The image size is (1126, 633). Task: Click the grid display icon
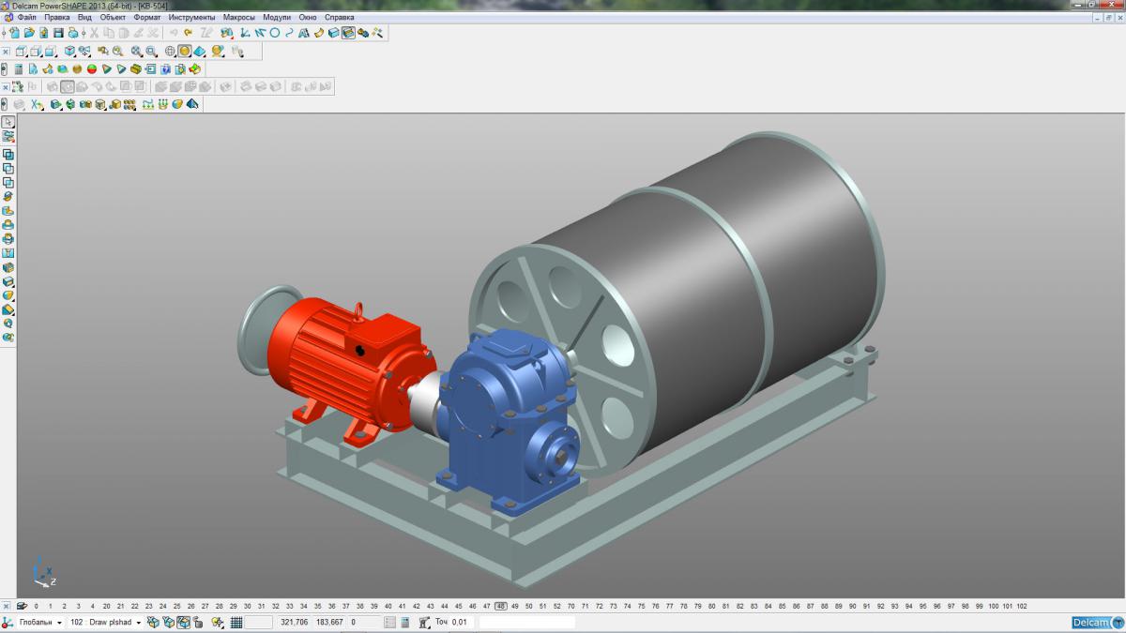coord(236,623)
